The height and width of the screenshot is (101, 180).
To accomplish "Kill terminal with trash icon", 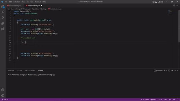I will click(x=172, y=70).
